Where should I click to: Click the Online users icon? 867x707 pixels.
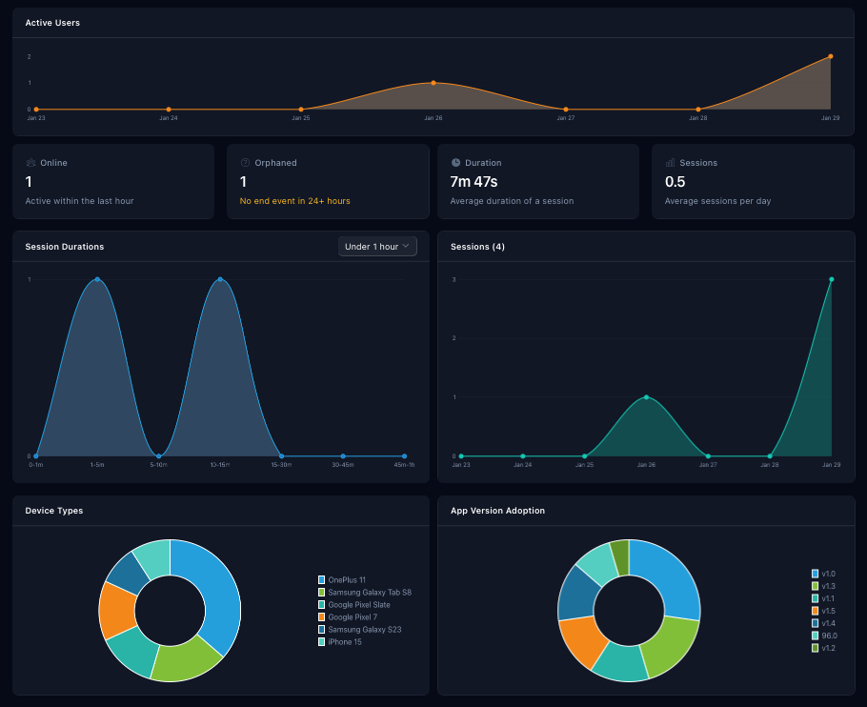pos(33,162)
